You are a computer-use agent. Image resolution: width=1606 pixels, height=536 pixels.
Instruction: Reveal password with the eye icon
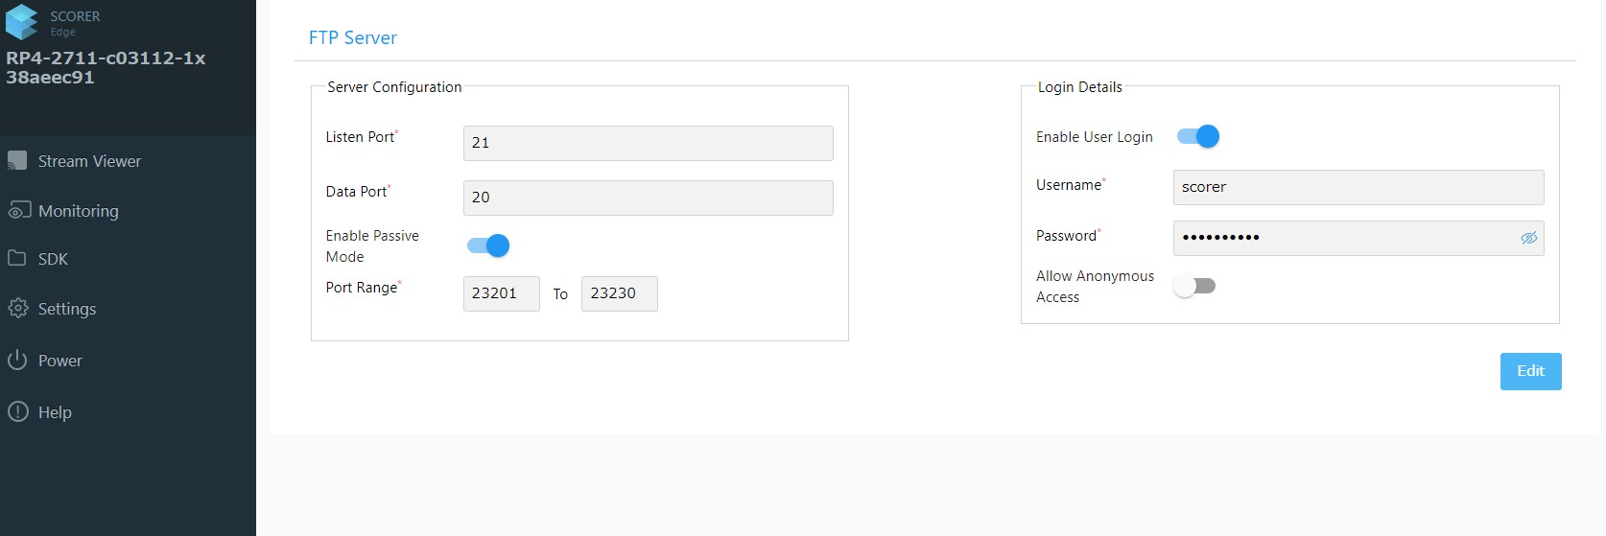click(x=1528, y=238)
